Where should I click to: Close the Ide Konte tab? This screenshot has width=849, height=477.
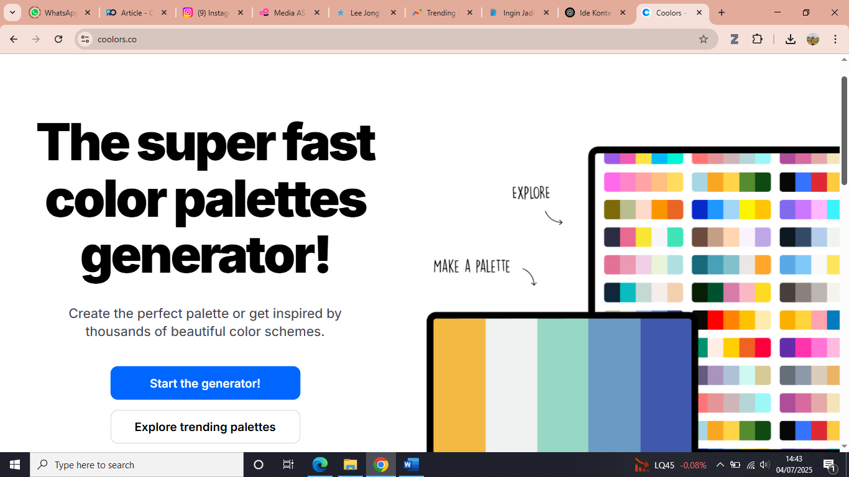pyautogui.click(x=623, y=12)
